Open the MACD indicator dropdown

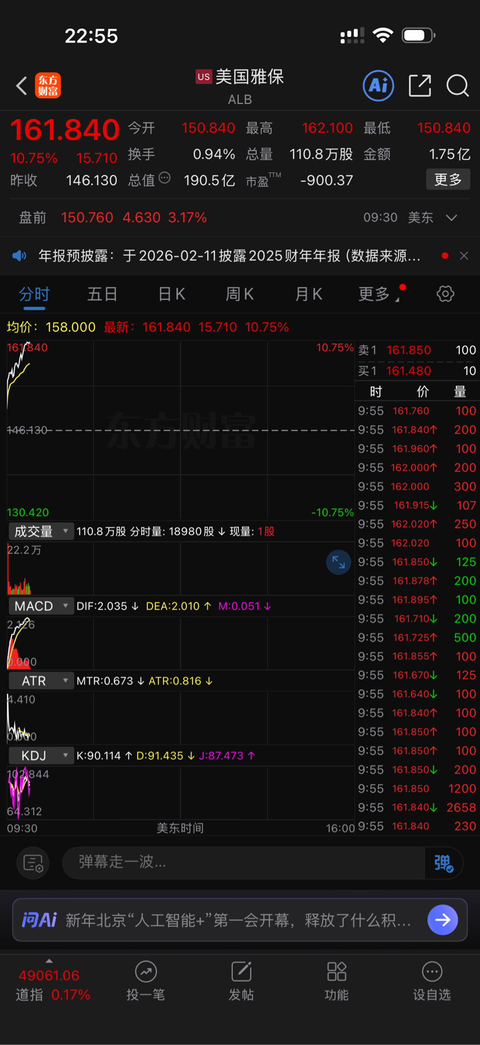(41, 606)
